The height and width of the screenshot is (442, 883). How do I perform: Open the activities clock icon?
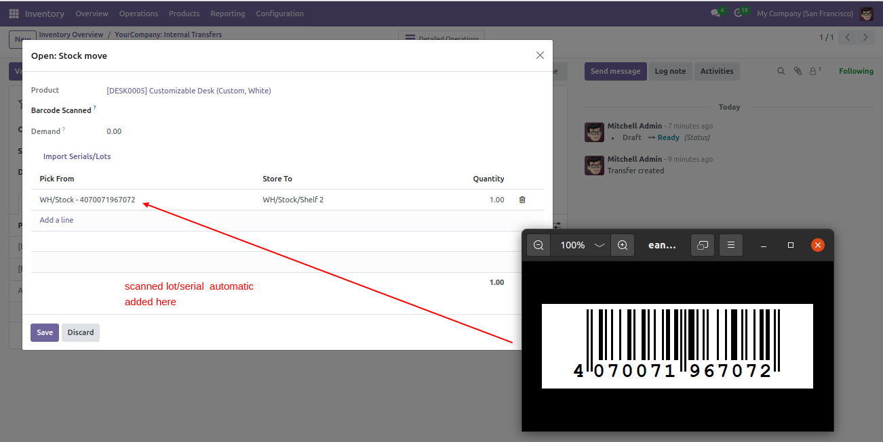click(x=739, y=14)
